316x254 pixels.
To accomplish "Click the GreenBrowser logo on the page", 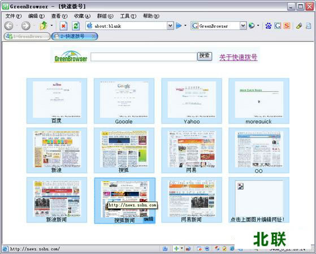I will coord(71,57).
